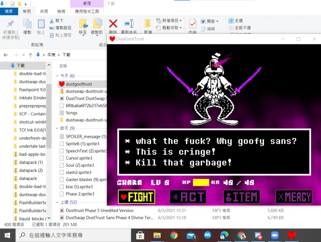Click the red heart taskbar icon
Viewport: 321px width, 242px height.
[x=291, y=235]
